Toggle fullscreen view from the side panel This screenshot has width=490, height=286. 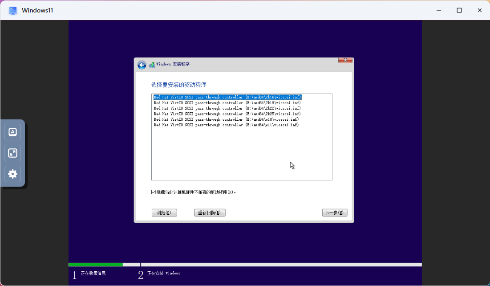click(x=13, y=153)
